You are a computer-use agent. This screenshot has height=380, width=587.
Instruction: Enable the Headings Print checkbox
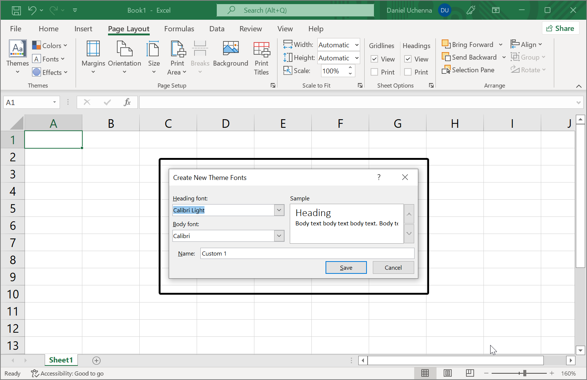pyautogui.click(x=408, y=72)
